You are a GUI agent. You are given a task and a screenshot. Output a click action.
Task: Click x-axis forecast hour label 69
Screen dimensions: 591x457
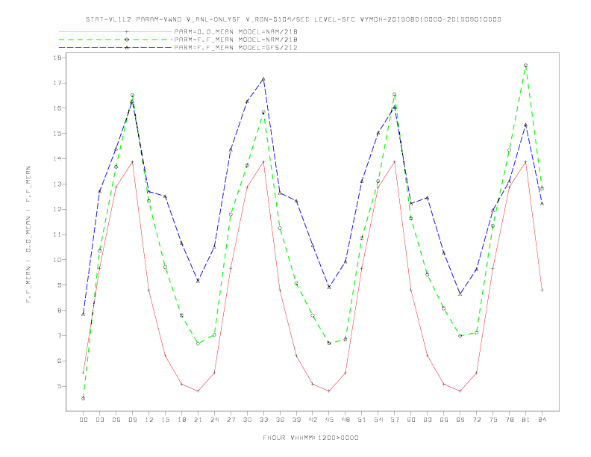point(460,420)
